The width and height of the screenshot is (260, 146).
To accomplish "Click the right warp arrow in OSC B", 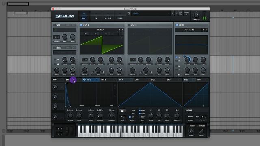I will [x=151, y=72].
